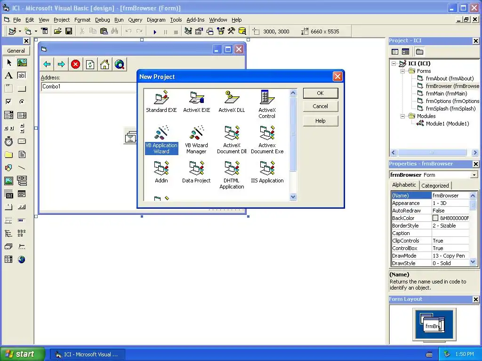The height and width of the screenshot is (361, 482).
Task: Toggle Folders in Project explorer
Action: coord(419,52)
